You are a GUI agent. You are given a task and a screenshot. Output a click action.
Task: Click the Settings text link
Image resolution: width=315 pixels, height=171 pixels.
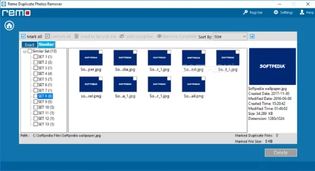[286, 13]
